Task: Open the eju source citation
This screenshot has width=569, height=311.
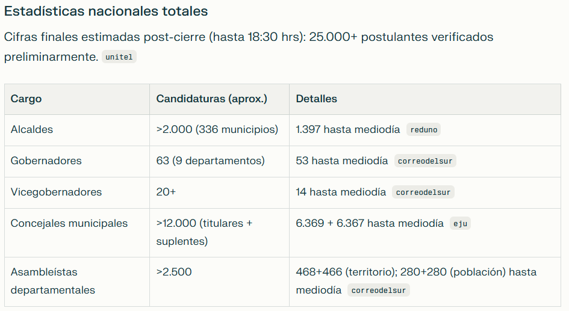Action: point(460,224)
